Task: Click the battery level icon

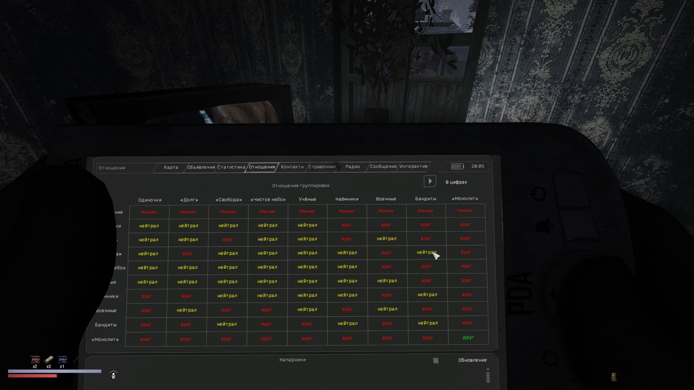Action: (x=457, y=166)
